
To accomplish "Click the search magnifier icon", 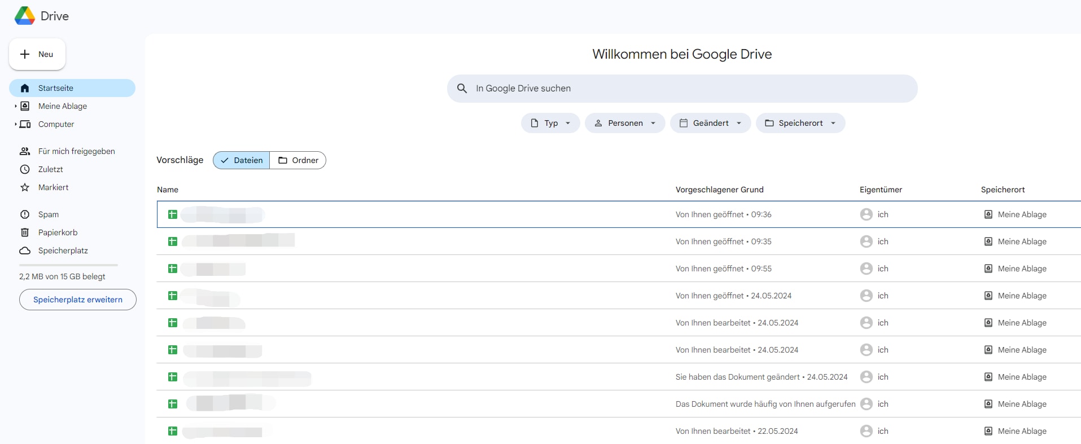I will coord(462,89).
